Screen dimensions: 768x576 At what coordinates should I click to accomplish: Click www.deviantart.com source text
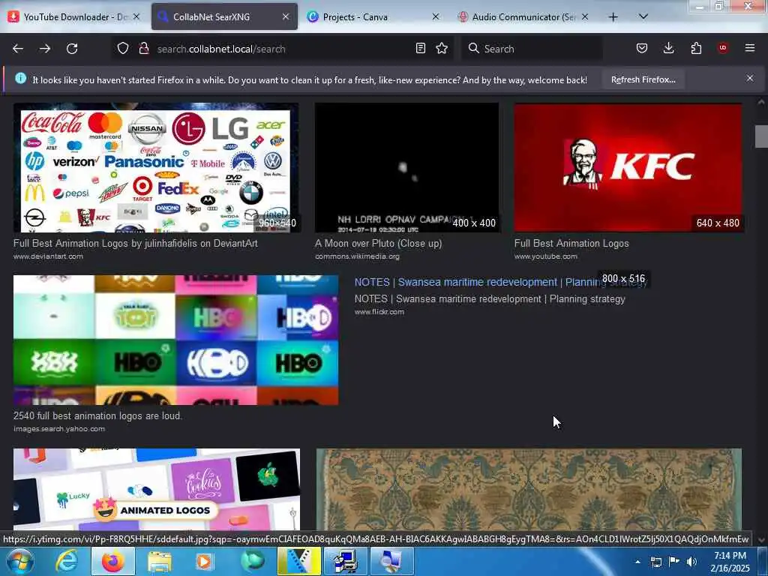(x=48, y=256)
